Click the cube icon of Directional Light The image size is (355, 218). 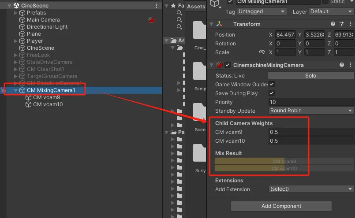(x=22, y=27)
